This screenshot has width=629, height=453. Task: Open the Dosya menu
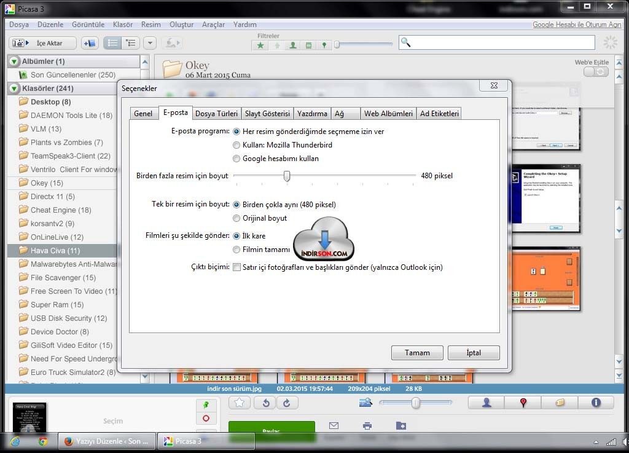coord(19,25)
